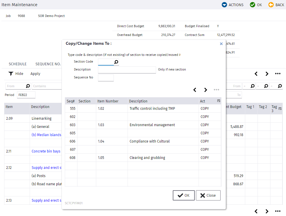Open more options ellipsis in dialog
Screen dimensions: 286x216
tap(216, 90)
